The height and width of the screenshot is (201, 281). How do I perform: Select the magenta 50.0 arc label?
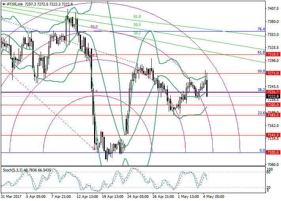click(94, 27)
